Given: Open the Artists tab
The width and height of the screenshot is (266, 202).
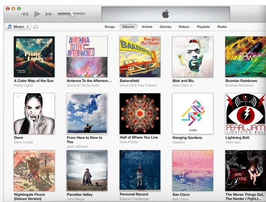Looking at the screenshot, I should click(x=147, y=27).
